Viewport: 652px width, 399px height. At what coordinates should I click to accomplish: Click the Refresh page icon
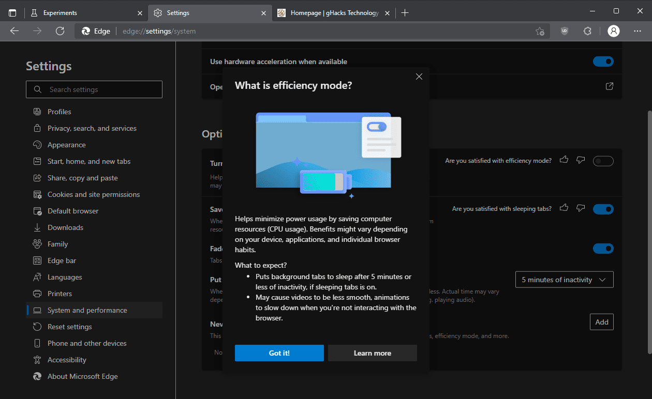coord(60,31)
